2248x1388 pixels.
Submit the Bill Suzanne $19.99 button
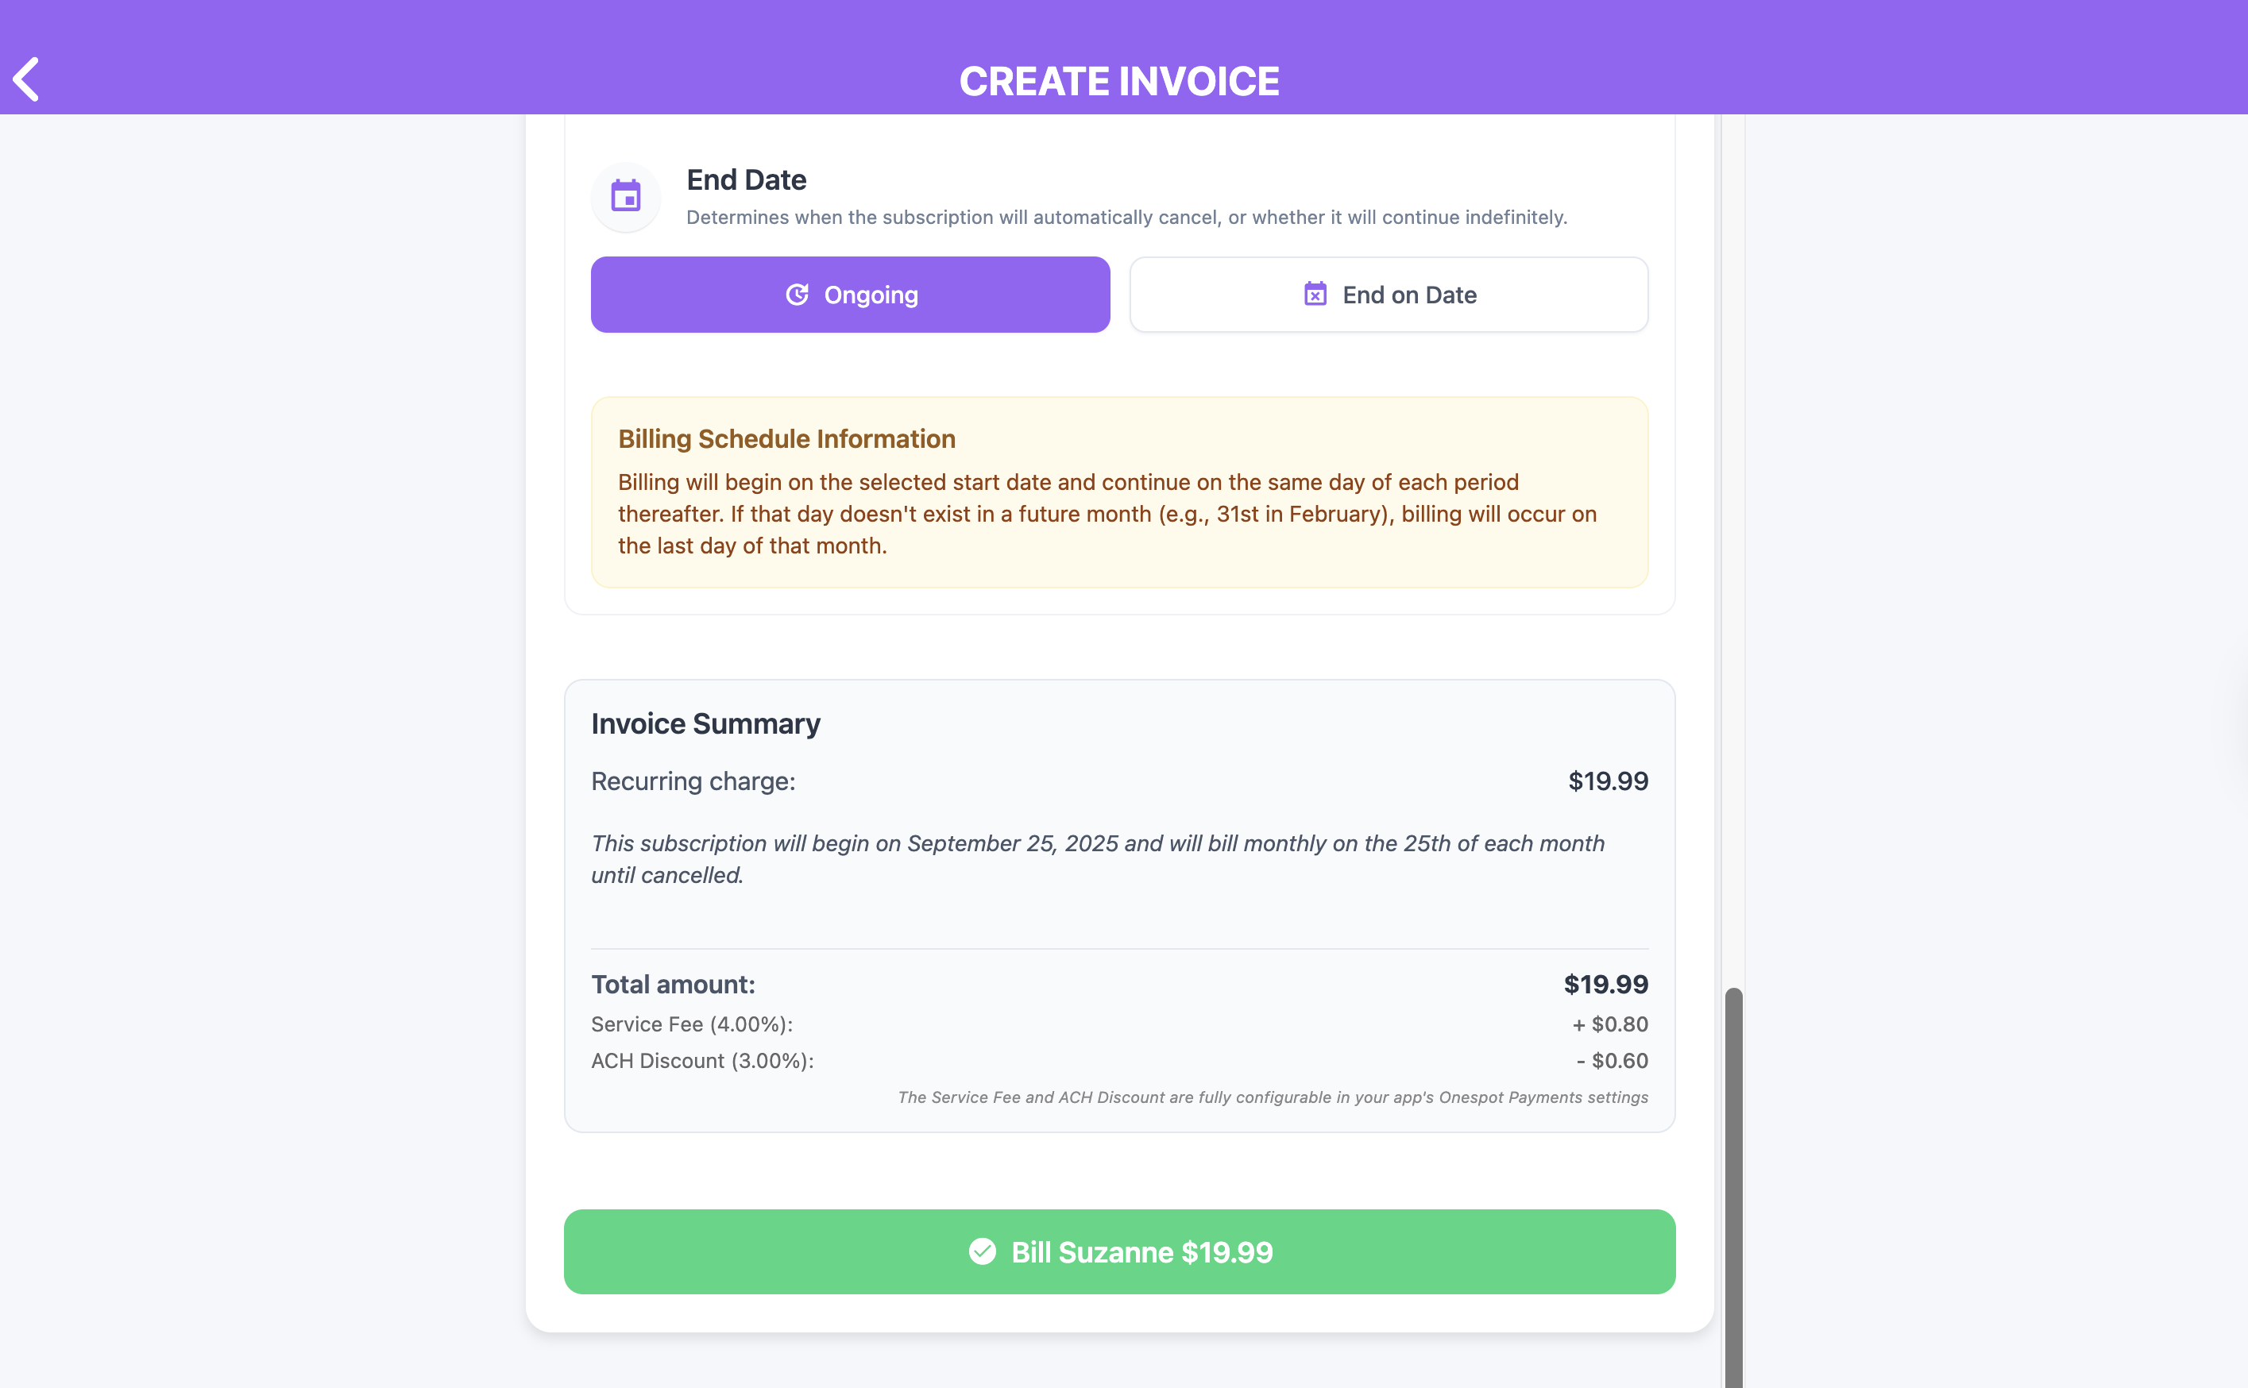[1118, 1251]
